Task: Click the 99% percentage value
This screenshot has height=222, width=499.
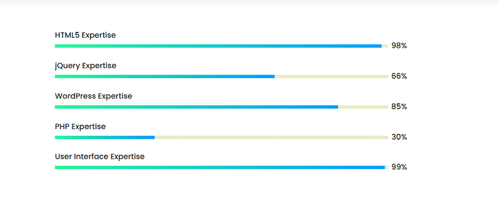Action: click(x=399, y=167)
